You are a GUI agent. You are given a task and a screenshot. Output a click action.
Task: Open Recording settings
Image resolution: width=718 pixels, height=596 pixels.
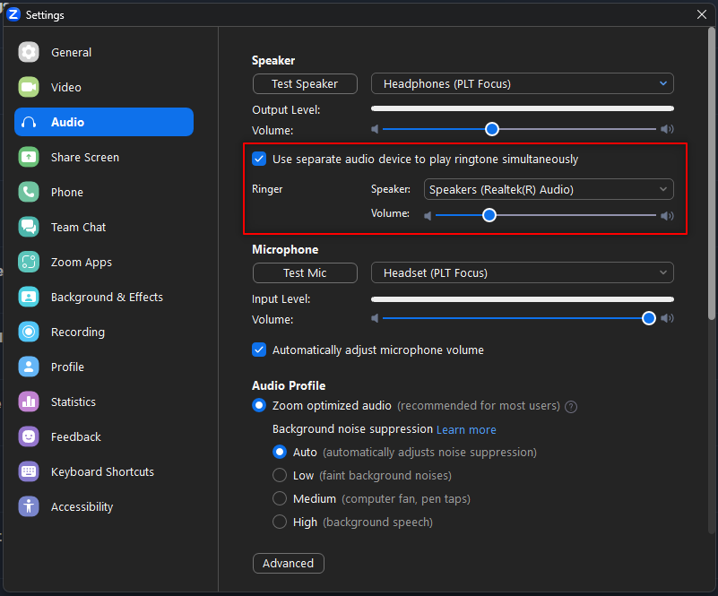(x=104, y=332)
